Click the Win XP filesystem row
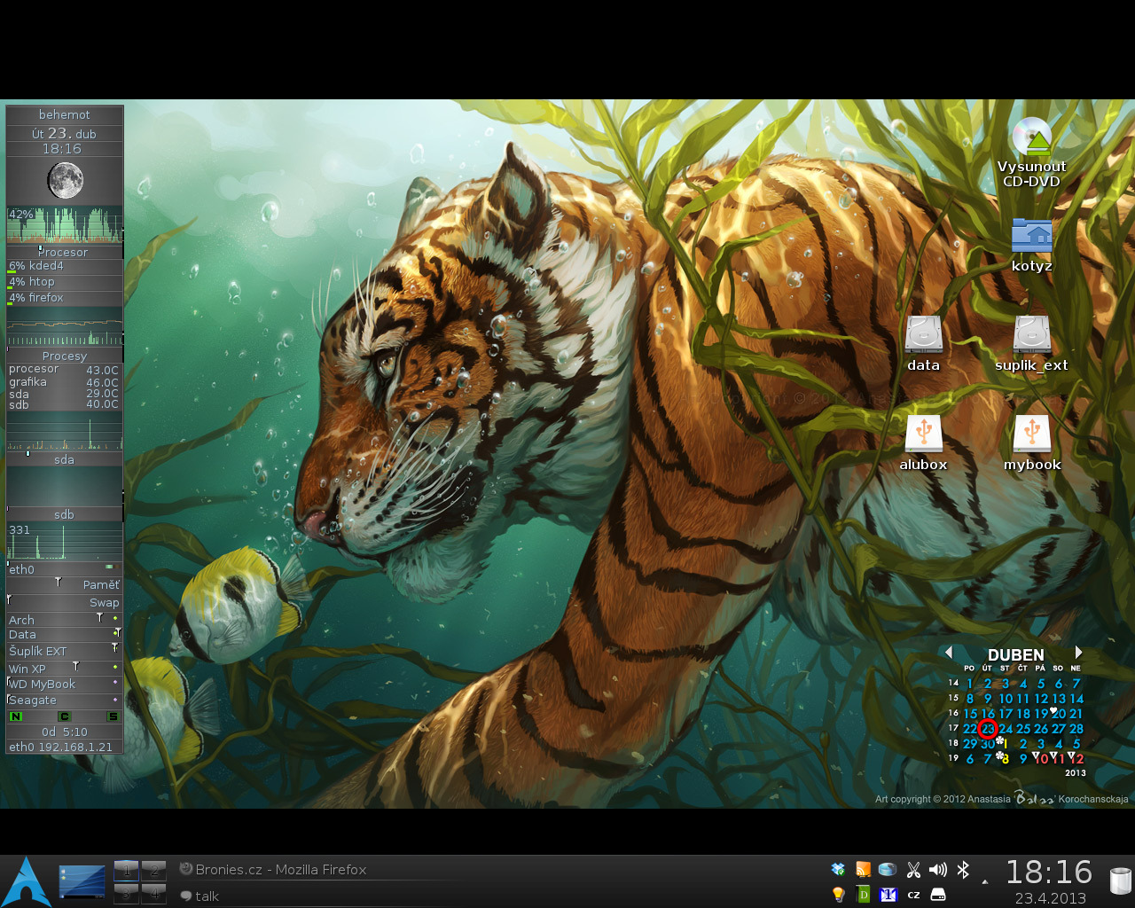The image size is (1135, 908). click(65, 668)
